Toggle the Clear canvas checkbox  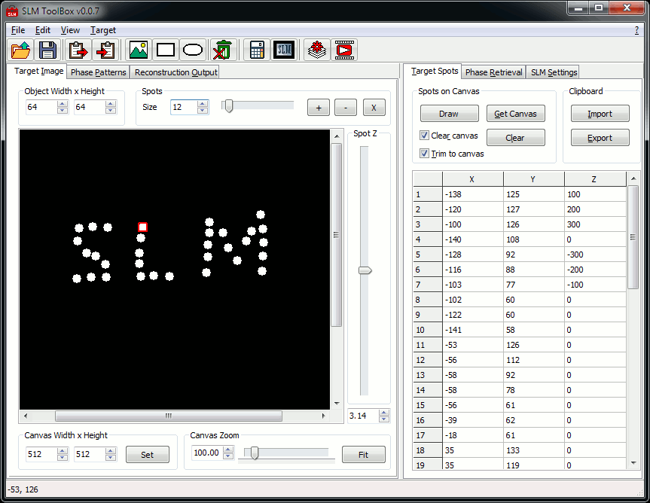(x=424, y=136)
